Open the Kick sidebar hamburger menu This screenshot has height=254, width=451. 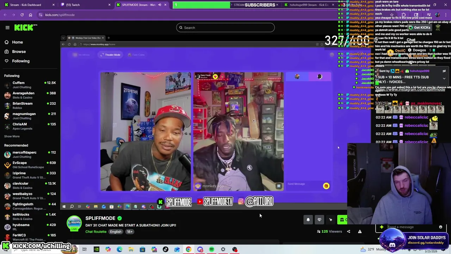(x=7, y=28)
